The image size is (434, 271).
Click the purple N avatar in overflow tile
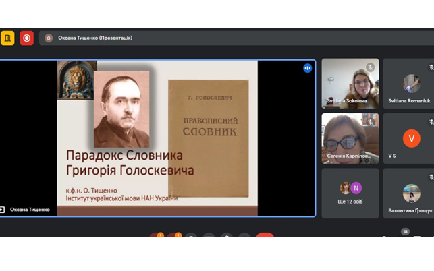(356, 188)
